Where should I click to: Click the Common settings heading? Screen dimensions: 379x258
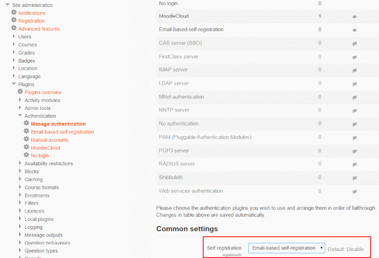point(187,228)
